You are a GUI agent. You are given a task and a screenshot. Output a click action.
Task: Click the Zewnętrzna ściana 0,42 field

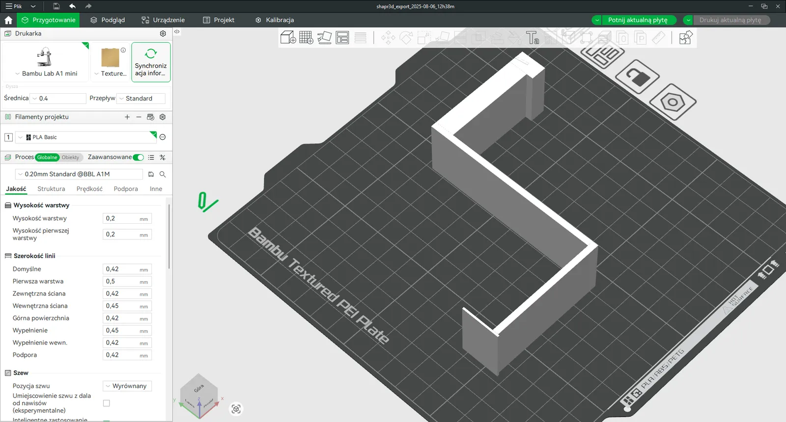(127, 294)
